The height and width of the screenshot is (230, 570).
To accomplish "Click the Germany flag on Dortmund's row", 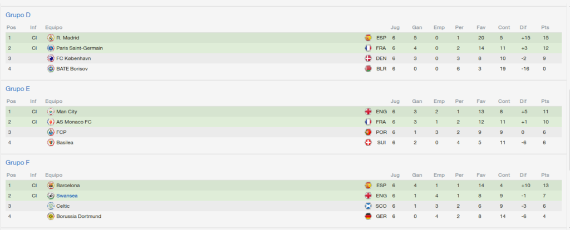I will point(368,216).
